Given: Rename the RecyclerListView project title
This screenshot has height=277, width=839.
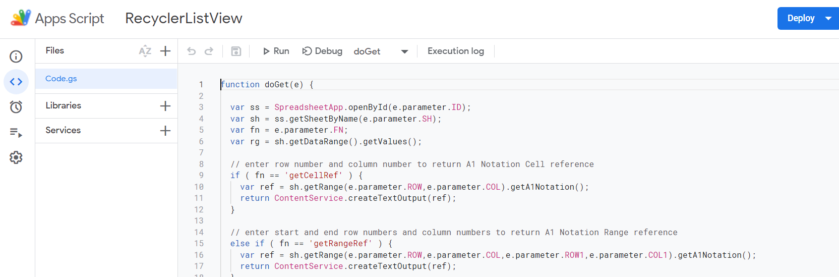Looking at the screenshot, I should [184, 18].
